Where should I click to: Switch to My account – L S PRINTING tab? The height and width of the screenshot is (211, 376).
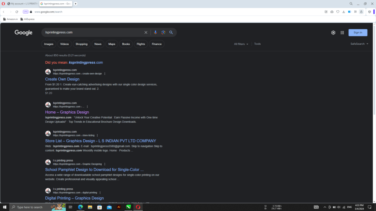coord(22,4)
